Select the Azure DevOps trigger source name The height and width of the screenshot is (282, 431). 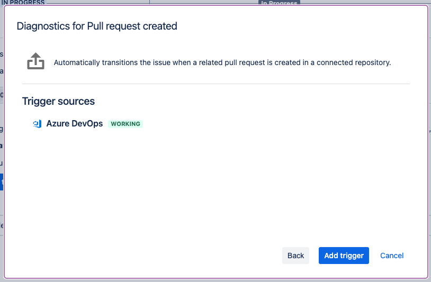click(75, 124)
